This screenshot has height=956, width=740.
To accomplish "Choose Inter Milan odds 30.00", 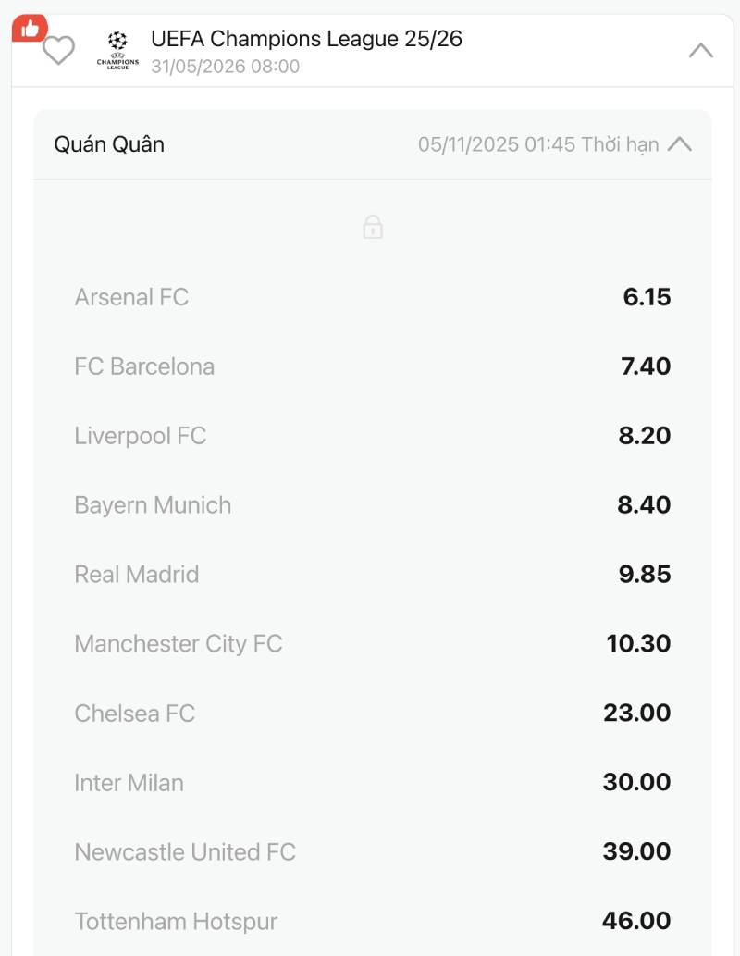I will 636,783.
